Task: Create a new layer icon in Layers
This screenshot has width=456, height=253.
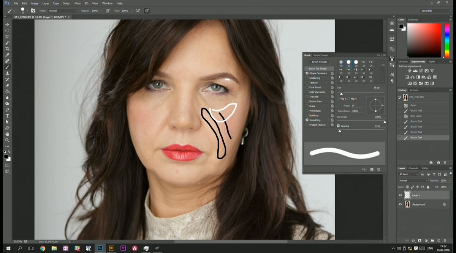Action: (439, 241)
